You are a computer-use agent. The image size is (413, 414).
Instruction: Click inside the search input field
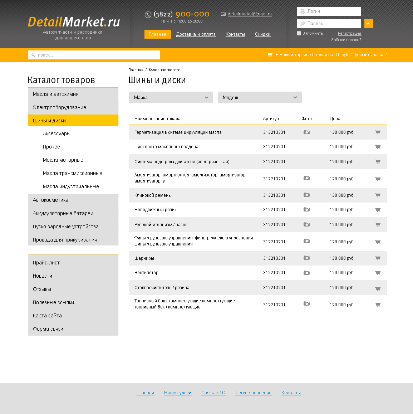94,55
